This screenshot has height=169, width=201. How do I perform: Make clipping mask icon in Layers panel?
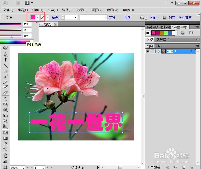(x=167, y=167)
